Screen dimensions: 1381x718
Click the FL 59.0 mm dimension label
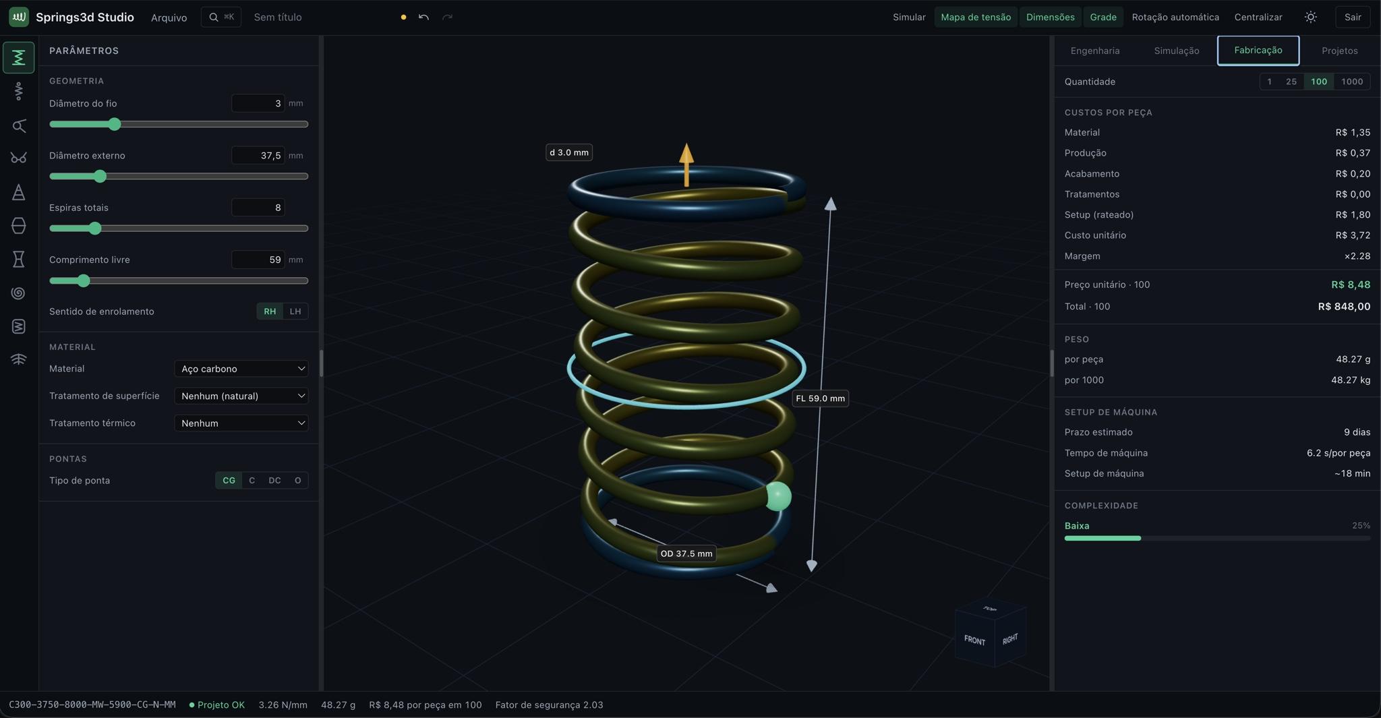click(x=820, y=398)
